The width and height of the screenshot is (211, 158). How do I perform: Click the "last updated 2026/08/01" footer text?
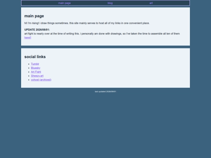point(105,92)
